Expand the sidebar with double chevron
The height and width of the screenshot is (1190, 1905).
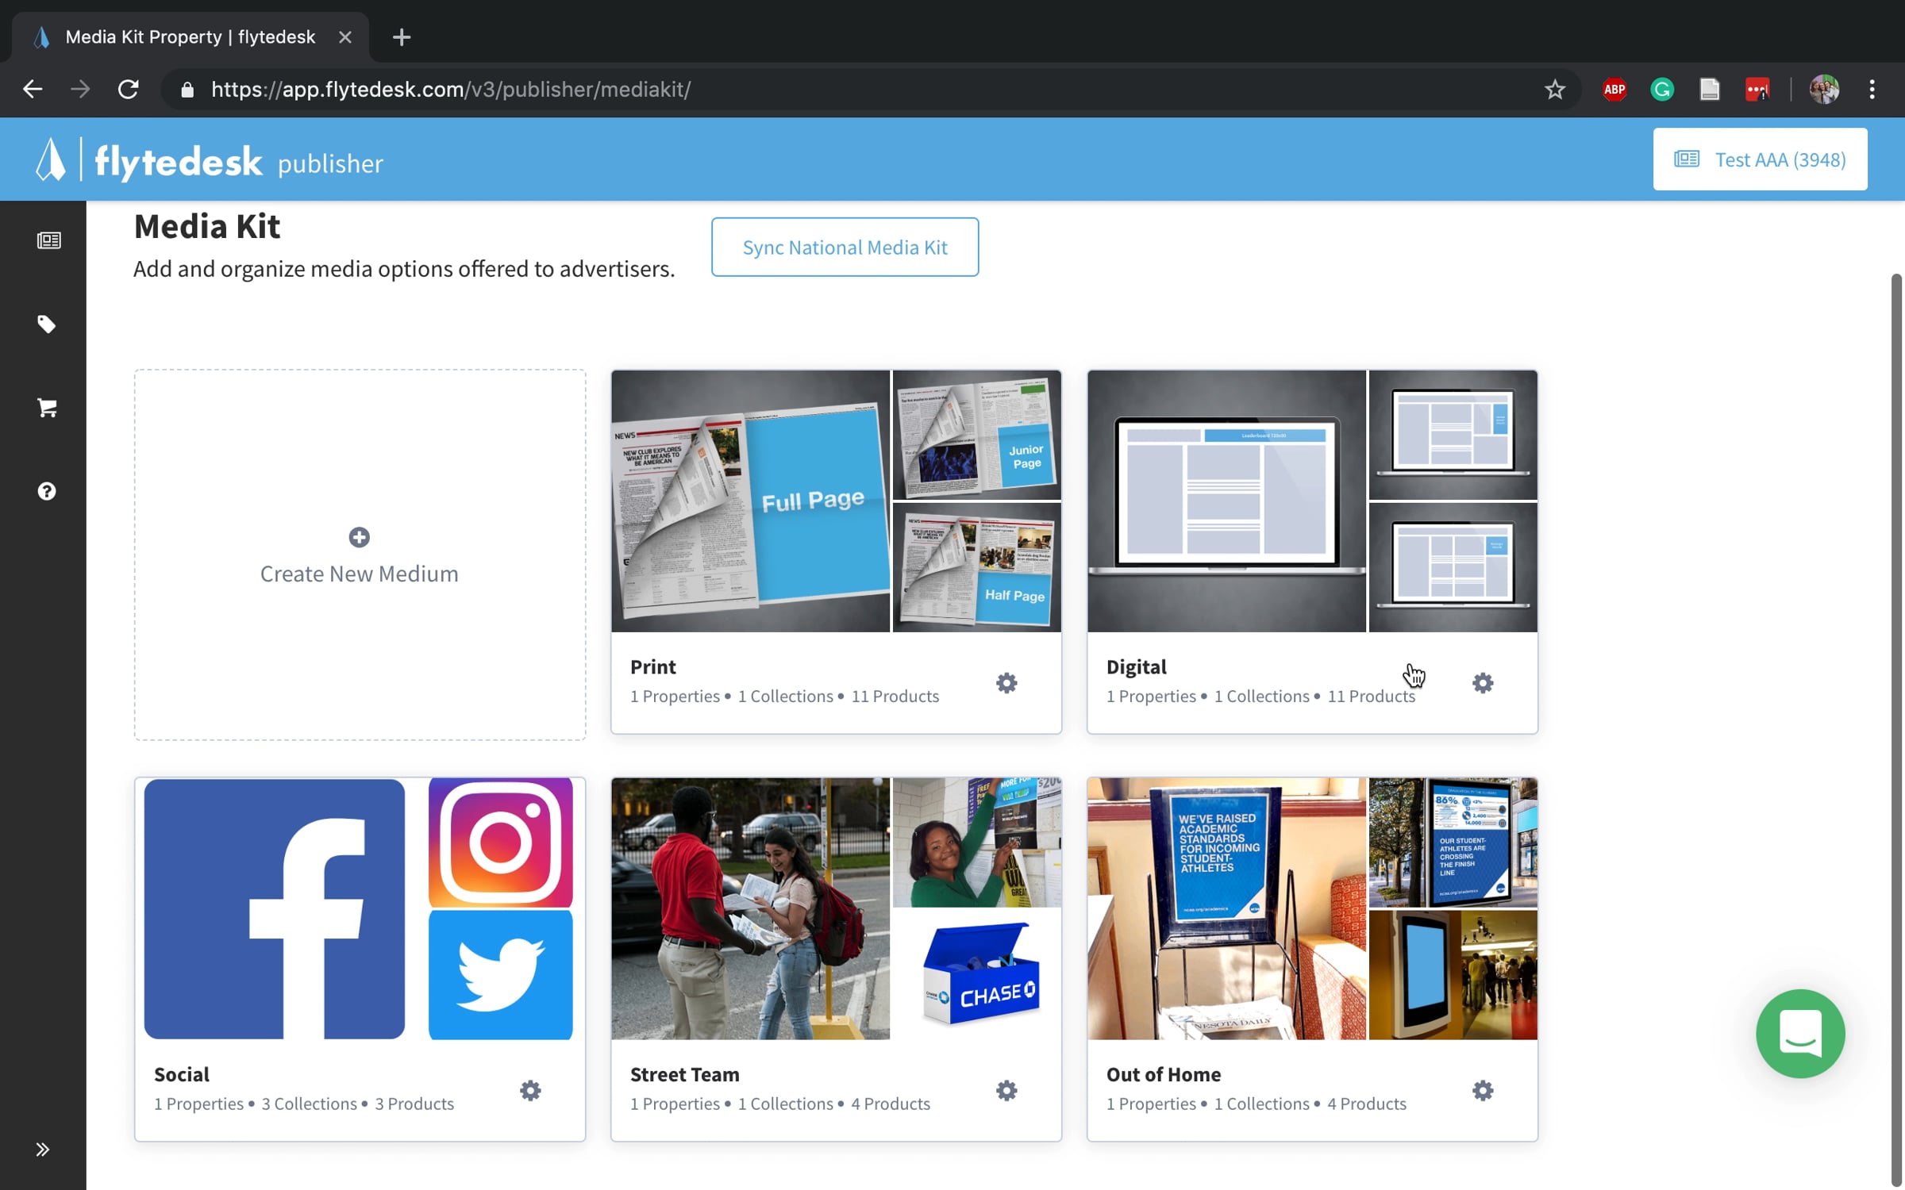pos(43,1150)
